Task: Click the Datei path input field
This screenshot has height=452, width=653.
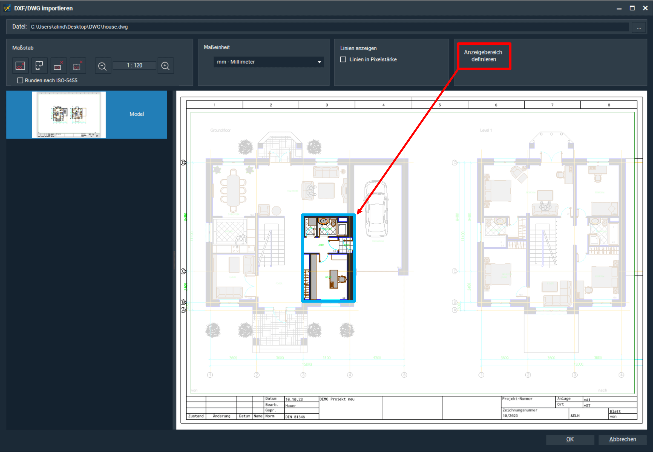Action: pyautogui.click(x=329, y=27)
